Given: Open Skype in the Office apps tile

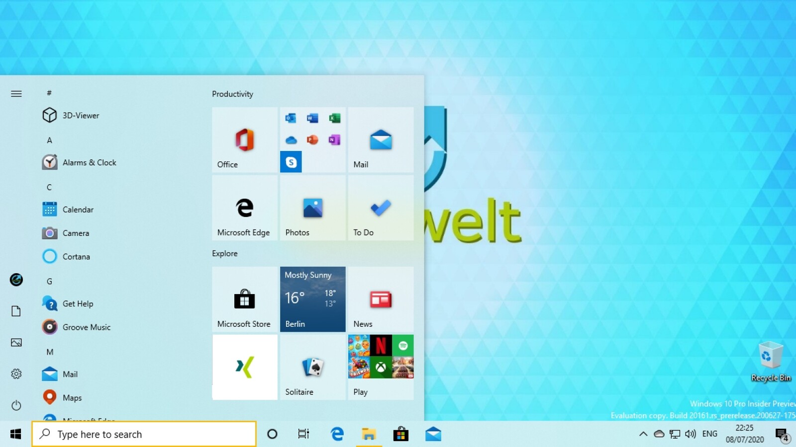Looking at the screenshot, I should click(x=291, y=162).
